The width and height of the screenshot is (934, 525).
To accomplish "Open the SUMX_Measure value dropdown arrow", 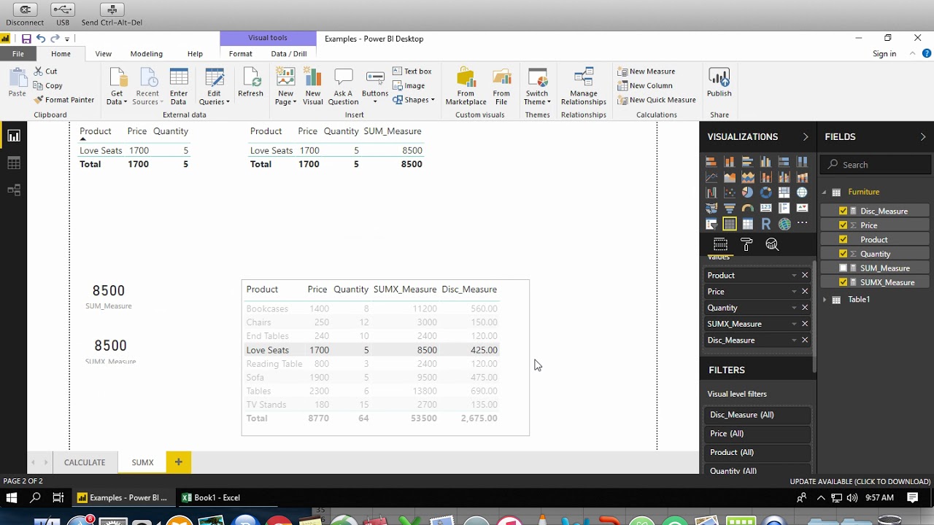I will 794,324.
